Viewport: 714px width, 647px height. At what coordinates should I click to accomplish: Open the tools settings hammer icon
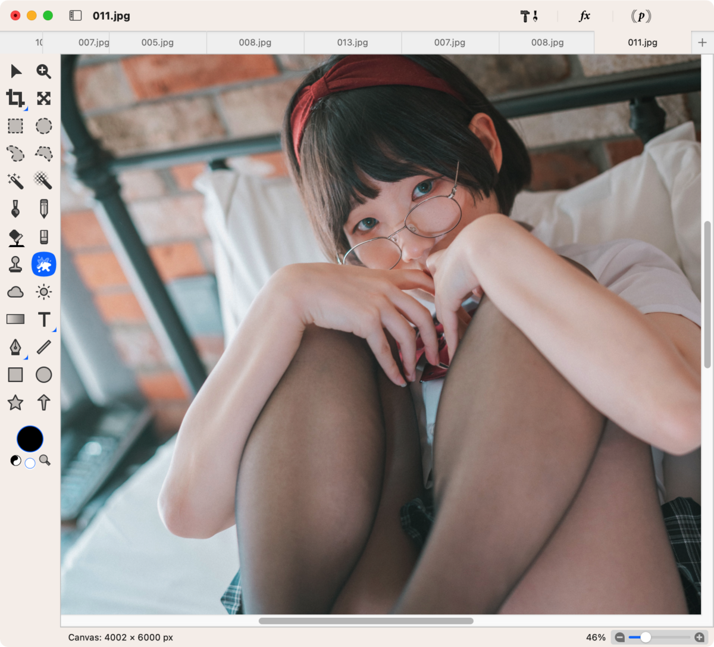[x=529, y=16]
